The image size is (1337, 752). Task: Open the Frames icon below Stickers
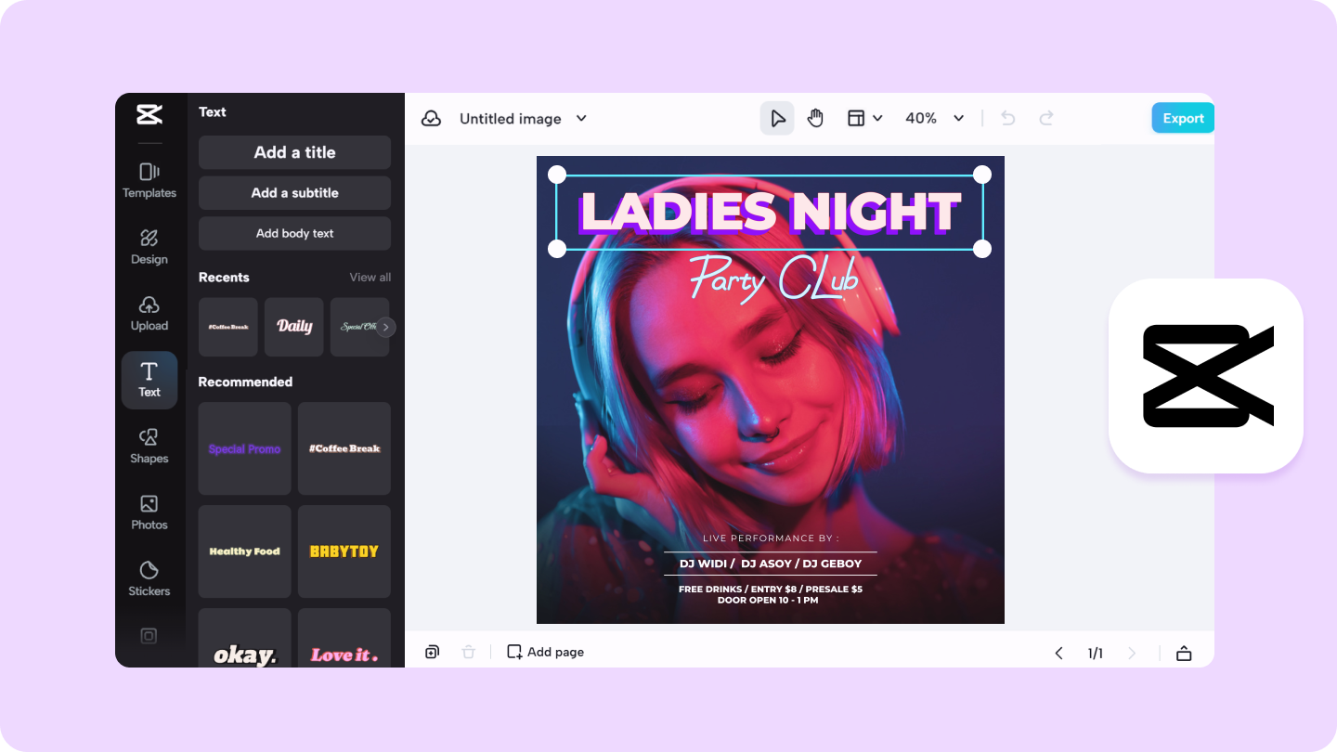149,636
